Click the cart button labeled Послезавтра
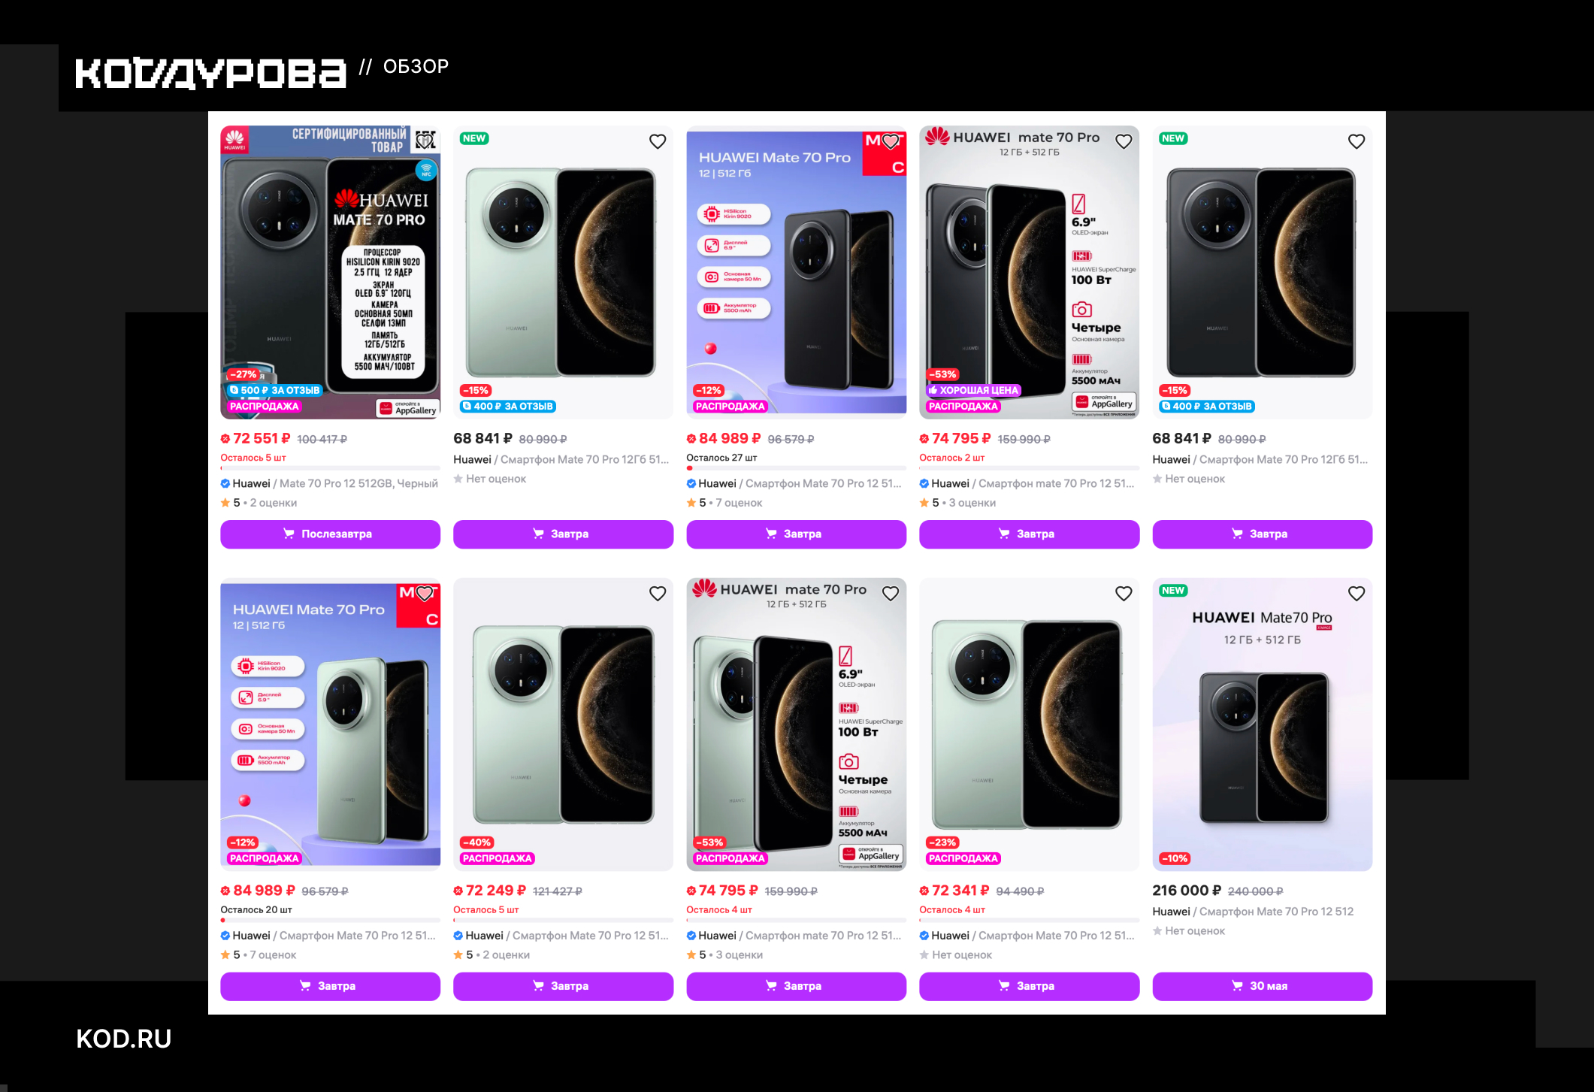The width and height of the screenshot is (1594, 1092). (330, 534)
